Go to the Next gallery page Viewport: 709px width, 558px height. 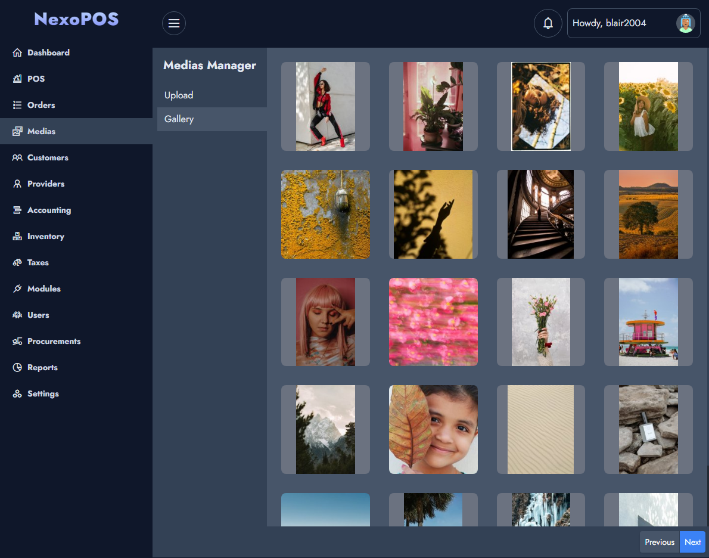[692, 542]
